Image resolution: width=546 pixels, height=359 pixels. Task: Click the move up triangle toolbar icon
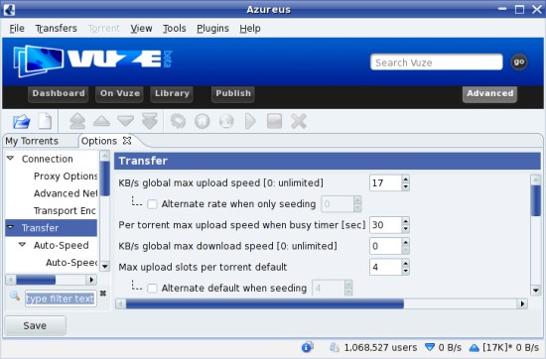(x=101, y=121)
